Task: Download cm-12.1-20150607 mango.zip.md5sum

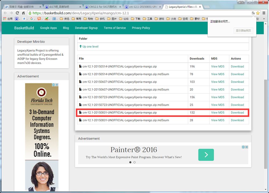Action: tap(237, 90)
